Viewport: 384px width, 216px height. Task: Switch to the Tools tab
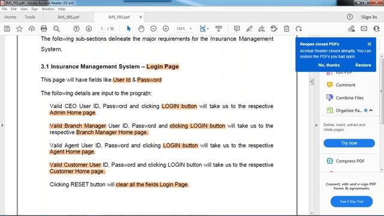(x=29, y=17)
